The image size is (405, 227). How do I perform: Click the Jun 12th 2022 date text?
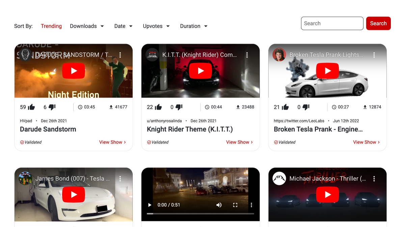[346, 121]
